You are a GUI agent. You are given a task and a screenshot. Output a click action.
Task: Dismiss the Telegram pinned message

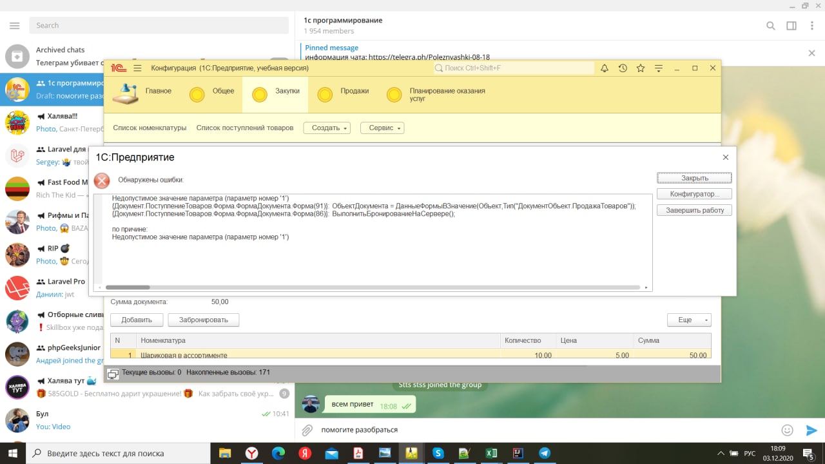click(x=811, y=53)
